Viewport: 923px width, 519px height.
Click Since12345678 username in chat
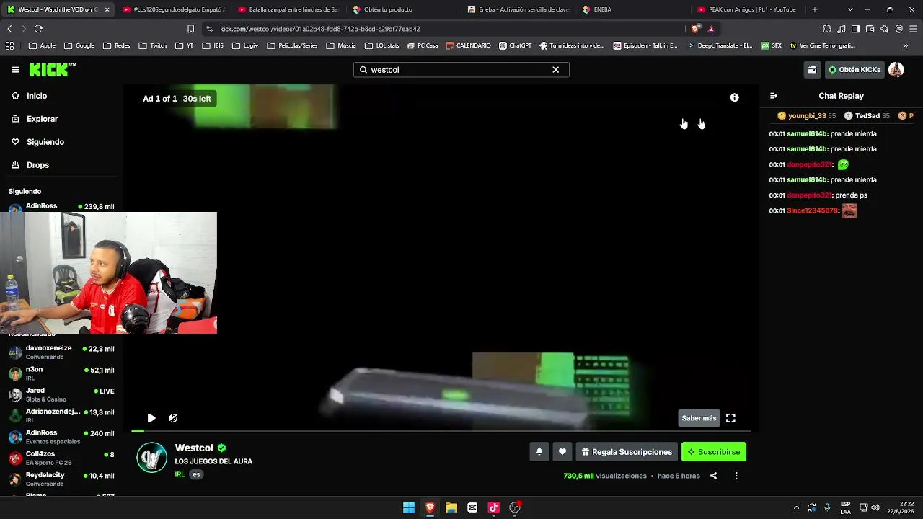tap(813, 210)
